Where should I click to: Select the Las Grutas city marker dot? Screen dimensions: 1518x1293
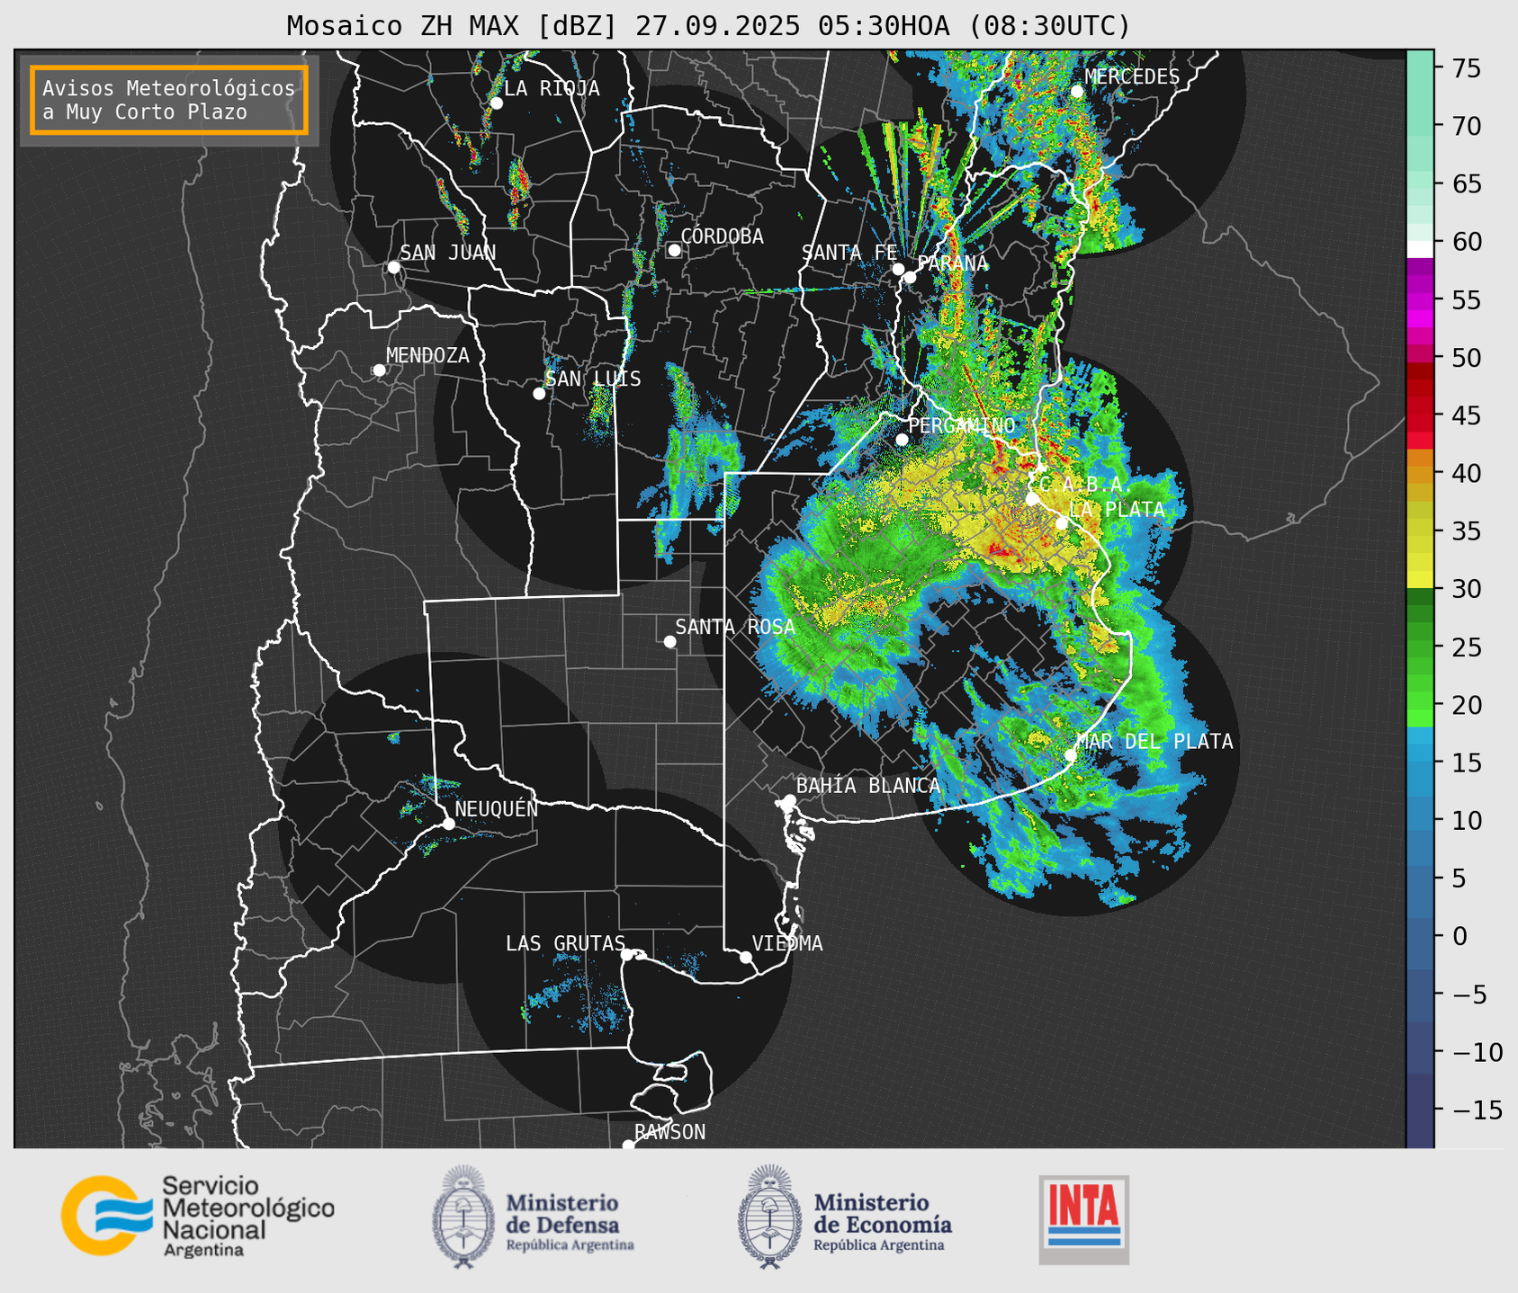coord(627,955)
